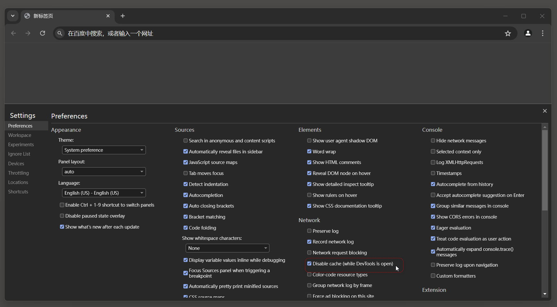Toggle Eager evaluation checkbox
The width and height of the screenshot is (557, 307).
[433, 228]
